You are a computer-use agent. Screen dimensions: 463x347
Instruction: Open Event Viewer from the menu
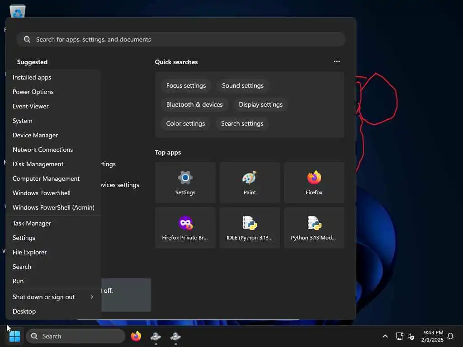[x=53, y=106]
